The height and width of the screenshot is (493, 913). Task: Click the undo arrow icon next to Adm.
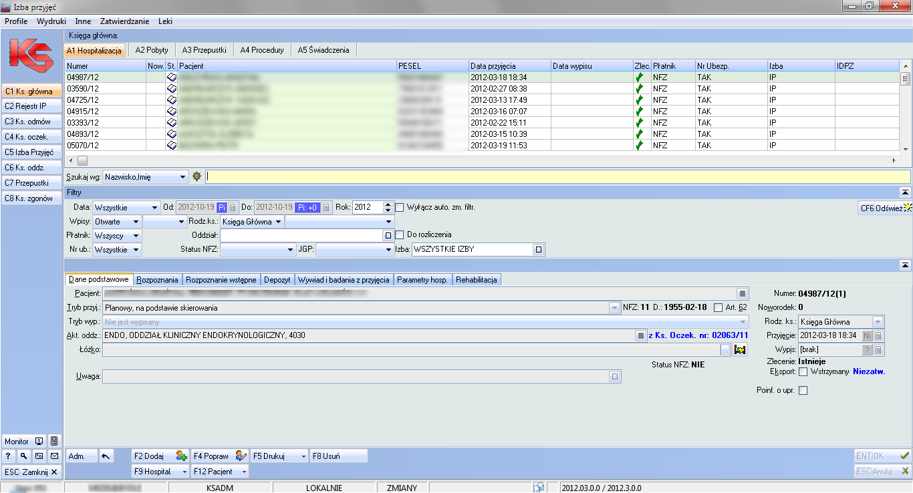point(106,456)
